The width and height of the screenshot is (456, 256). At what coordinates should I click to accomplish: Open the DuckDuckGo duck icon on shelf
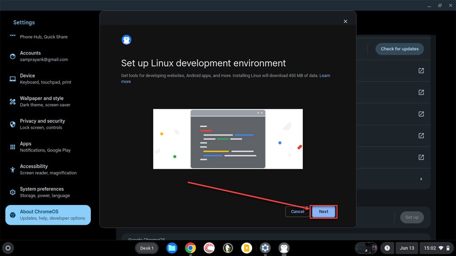click(x=228, y=248)
